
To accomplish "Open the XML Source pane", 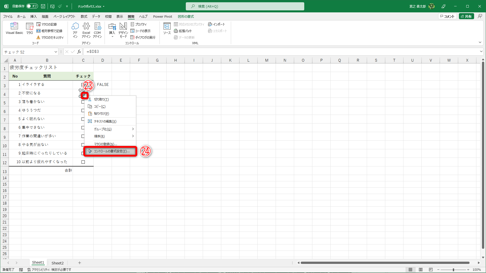I will 167,28.
